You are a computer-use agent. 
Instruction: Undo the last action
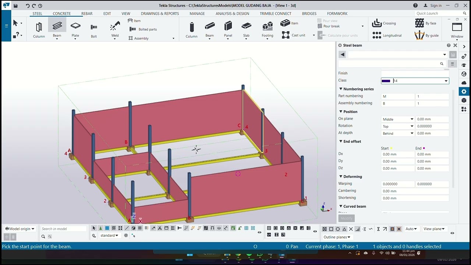pos(28,6)
